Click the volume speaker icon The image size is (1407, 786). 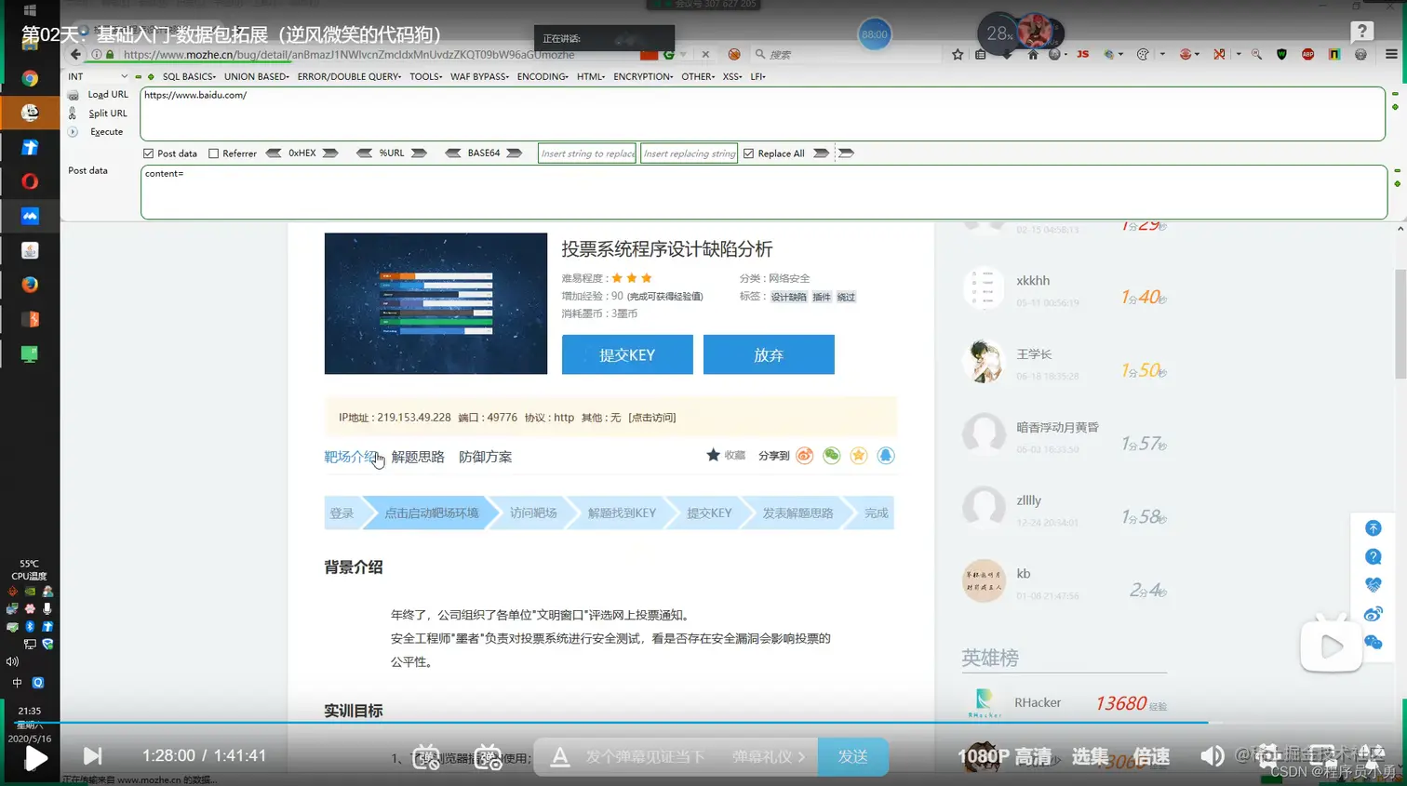pyautogui.click(x=1212, y=756)
